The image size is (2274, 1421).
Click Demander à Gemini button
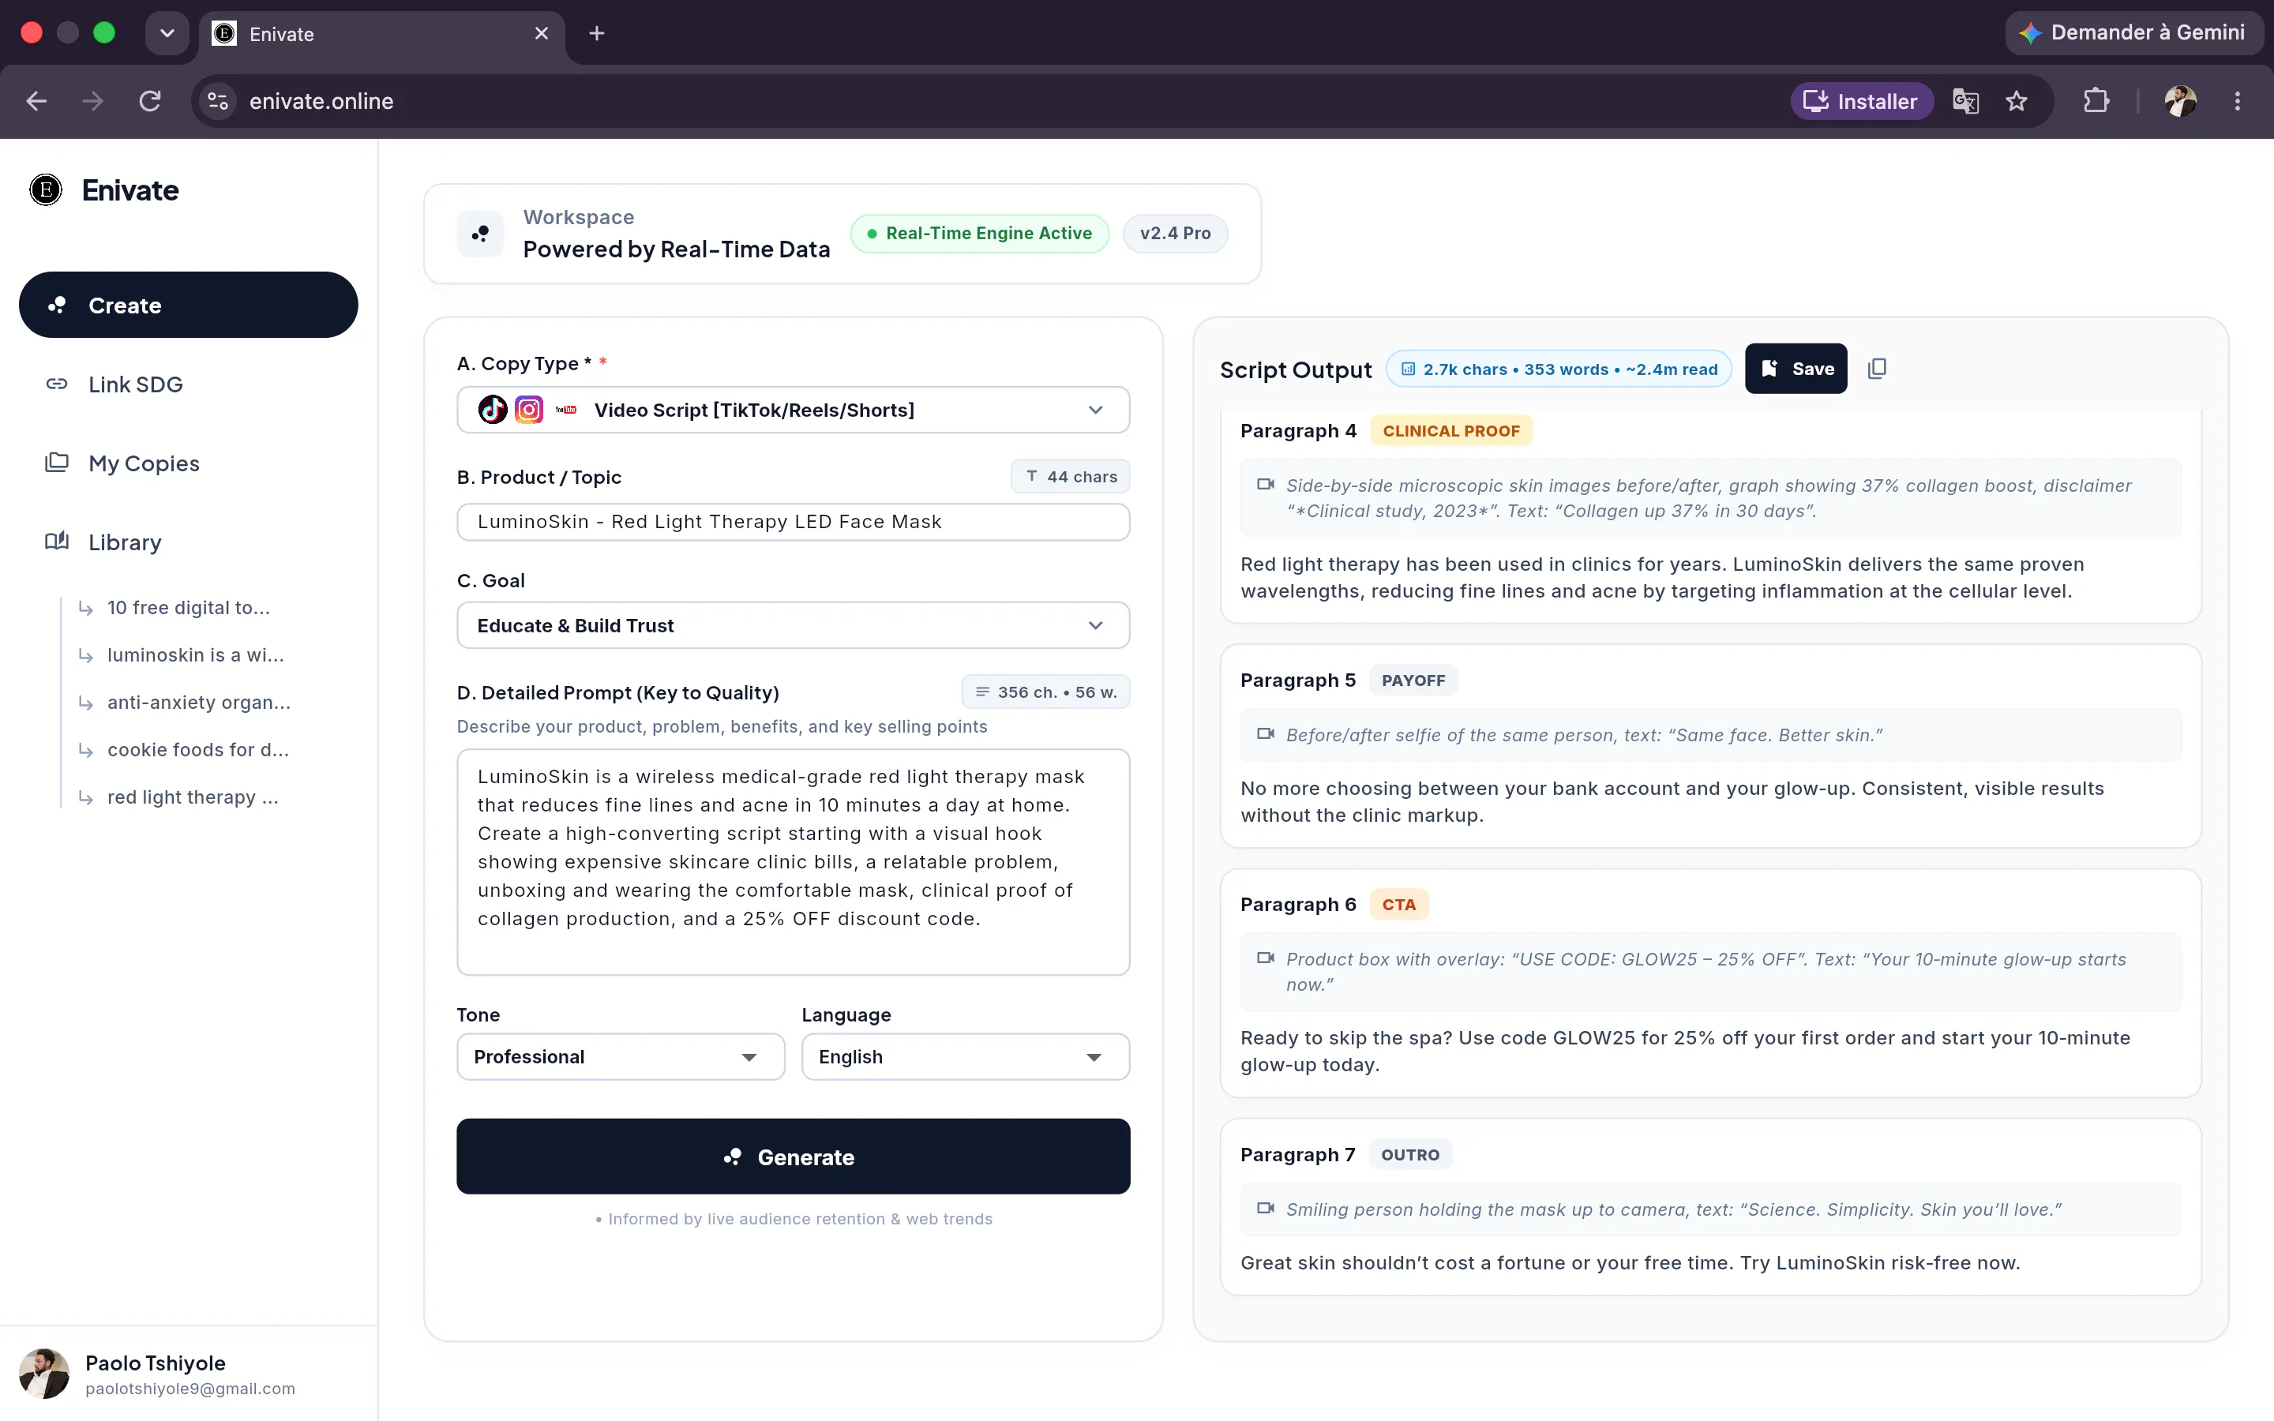[x=2133, y=33]
